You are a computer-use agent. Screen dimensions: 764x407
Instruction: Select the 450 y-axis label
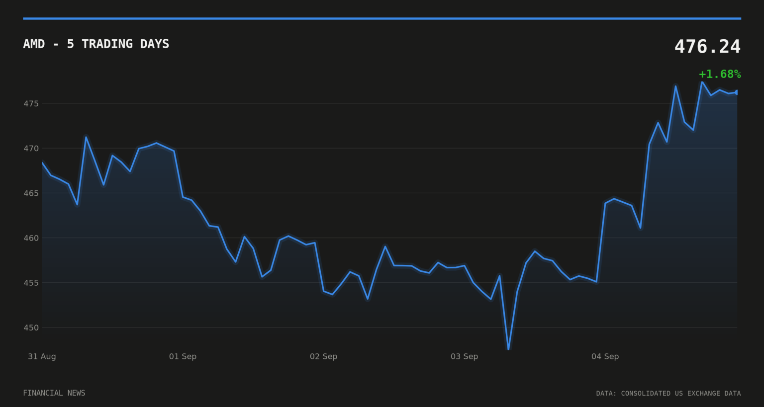[31, 327]
